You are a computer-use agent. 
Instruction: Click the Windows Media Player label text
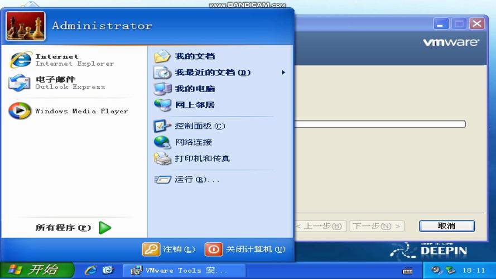81,111
